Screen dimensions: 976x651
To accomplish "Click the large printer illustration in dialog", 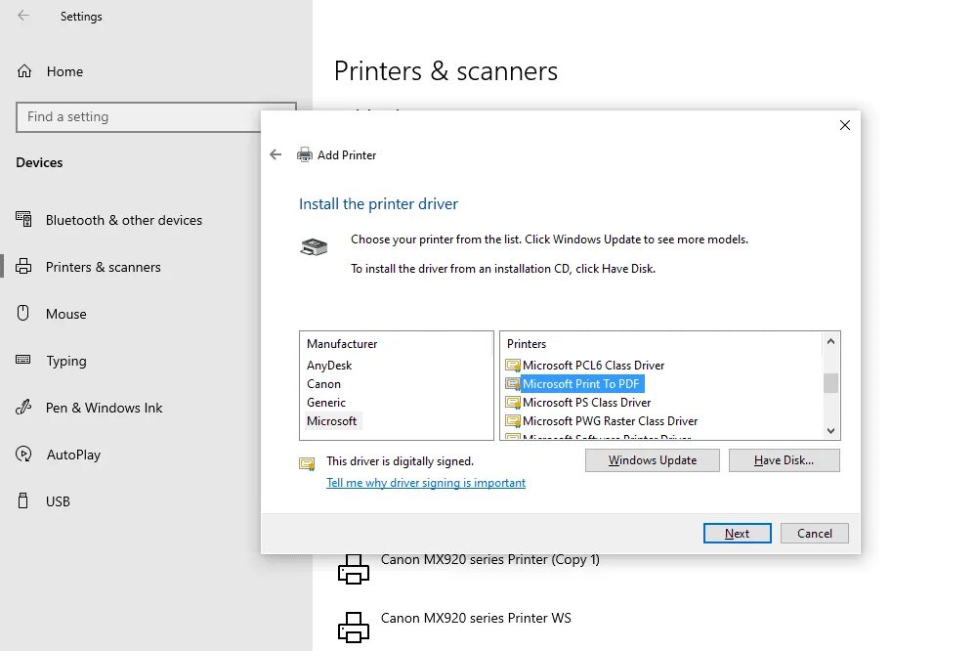I will coord(314,246).
